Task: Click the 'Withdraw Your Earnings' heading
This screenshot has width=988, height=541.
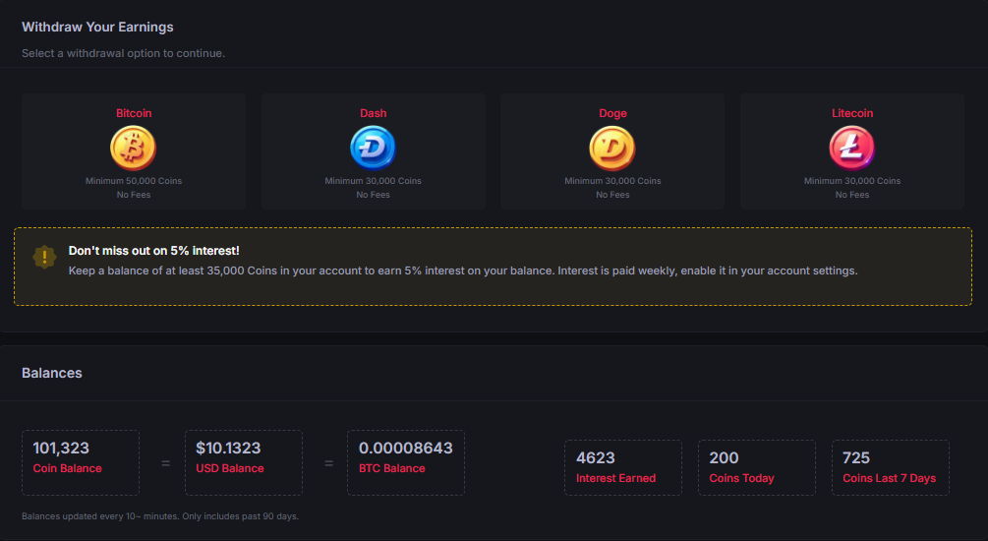Action: click(x=97, y=27)
